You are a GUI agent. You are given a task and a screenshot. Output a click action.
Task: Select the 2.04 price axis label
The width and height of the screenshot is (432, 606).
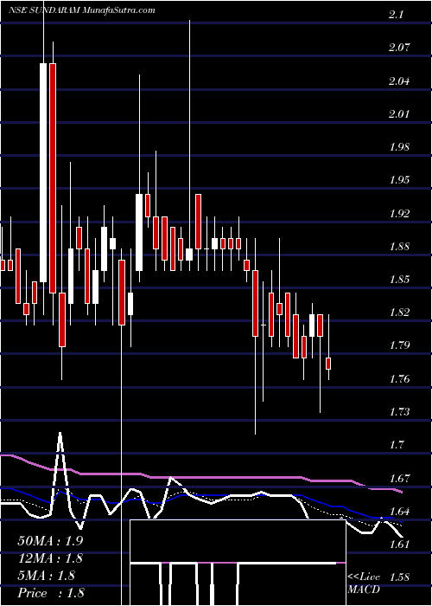[x=399, y=81]
